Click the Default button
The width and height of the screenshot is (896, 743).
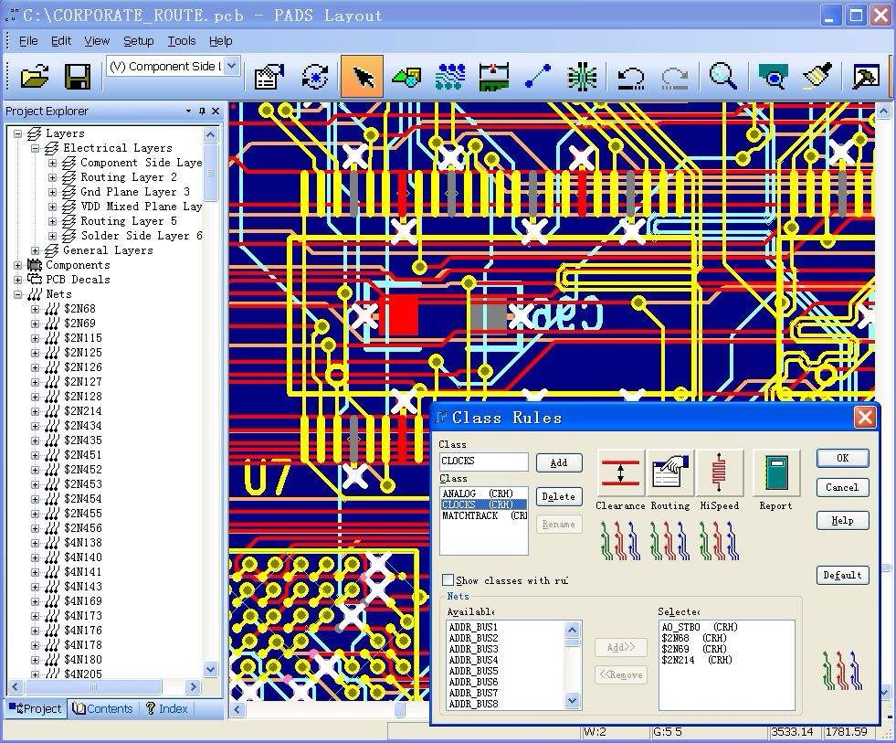[842, 575]
